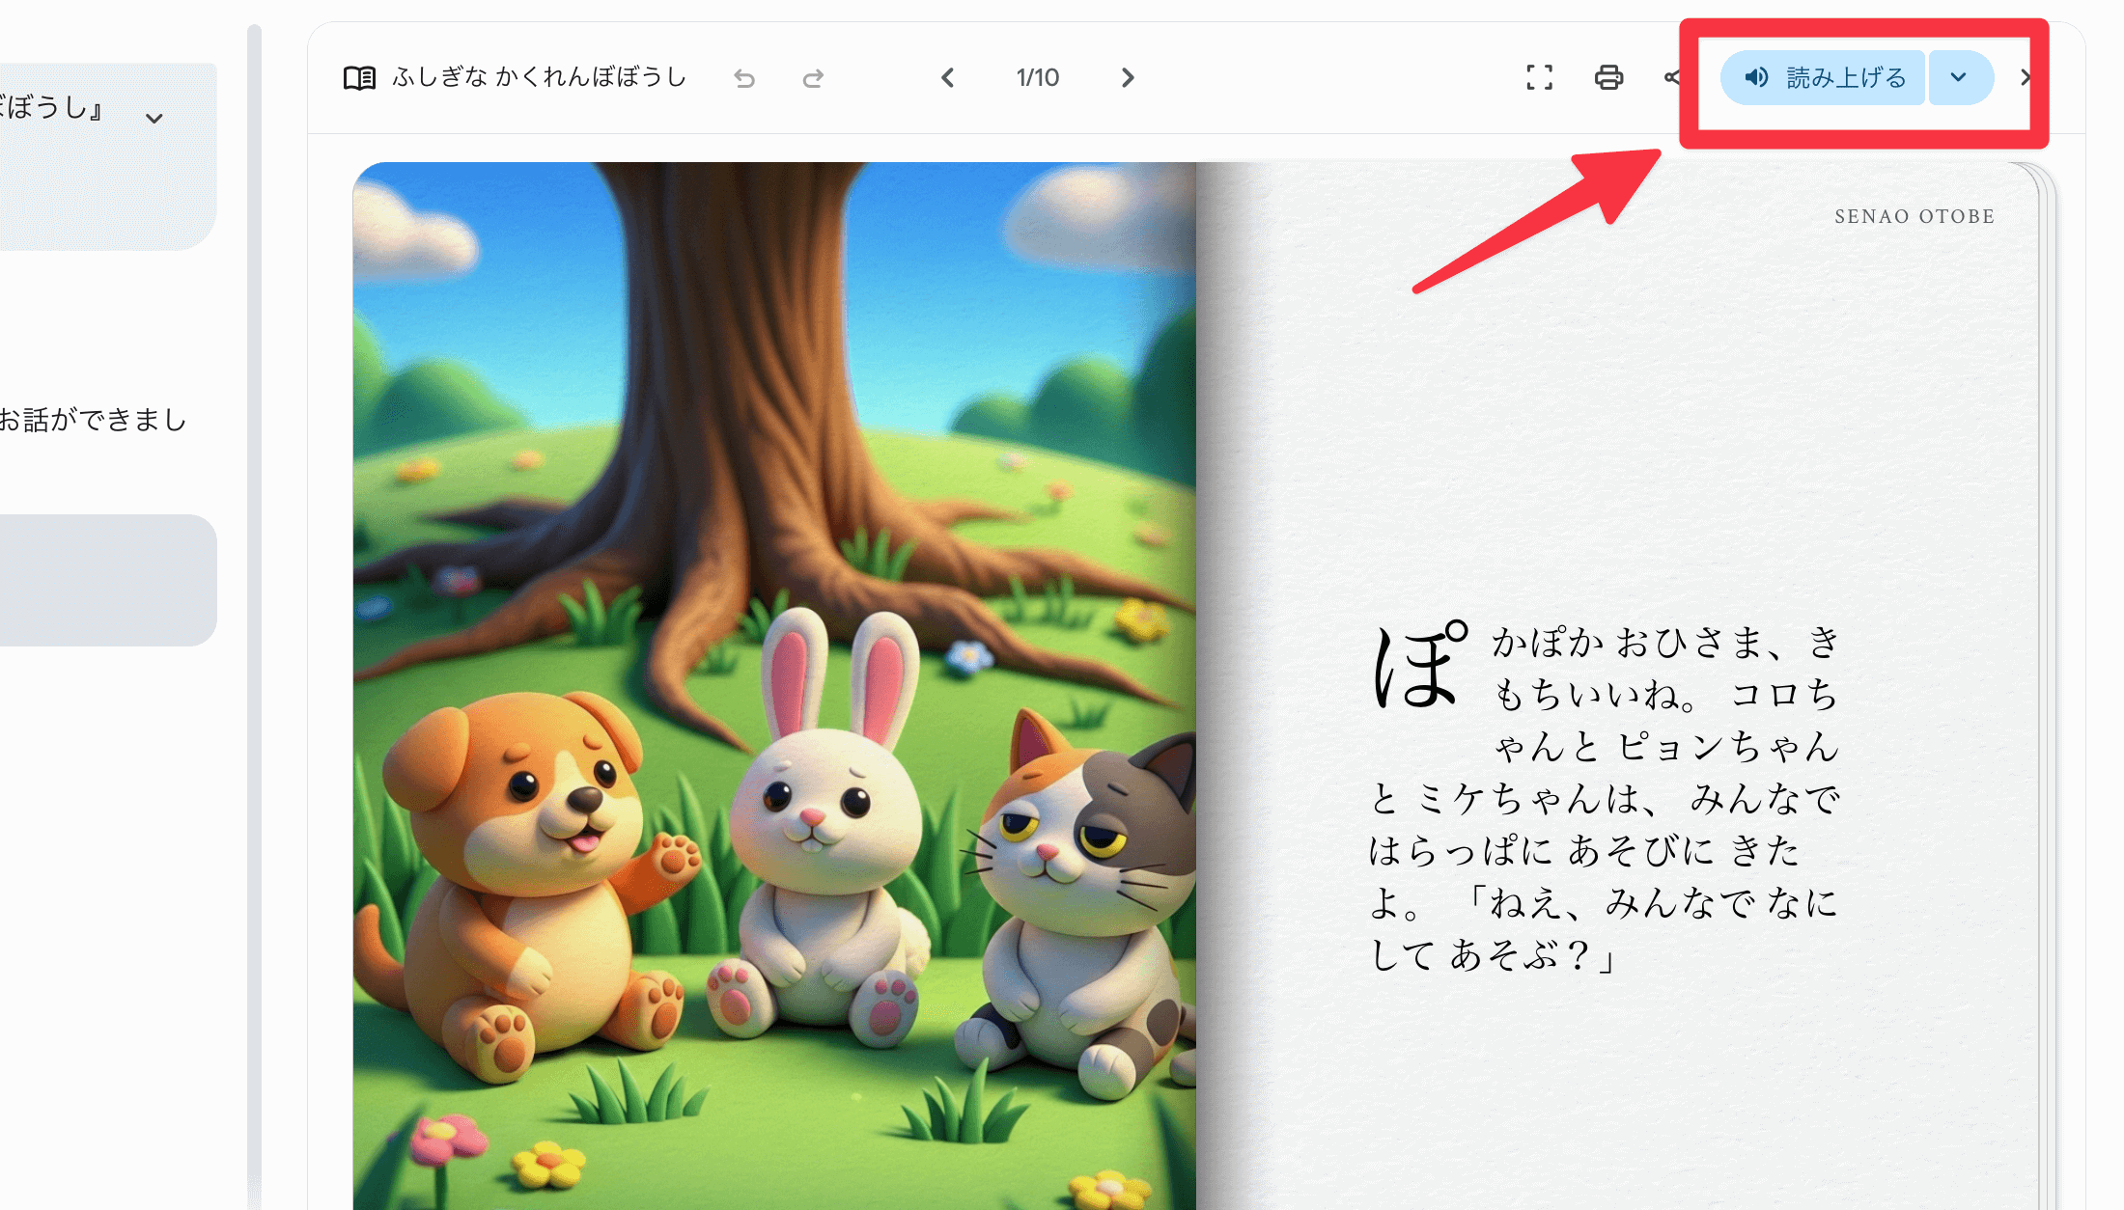Click the story text on the right page
This screenshot has width=2124, height=1210.
pos(1605,798)
